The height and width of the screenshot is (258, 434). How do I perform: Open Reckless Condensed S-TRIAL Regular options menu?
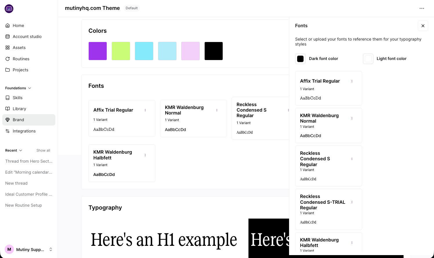pos(352,202)
